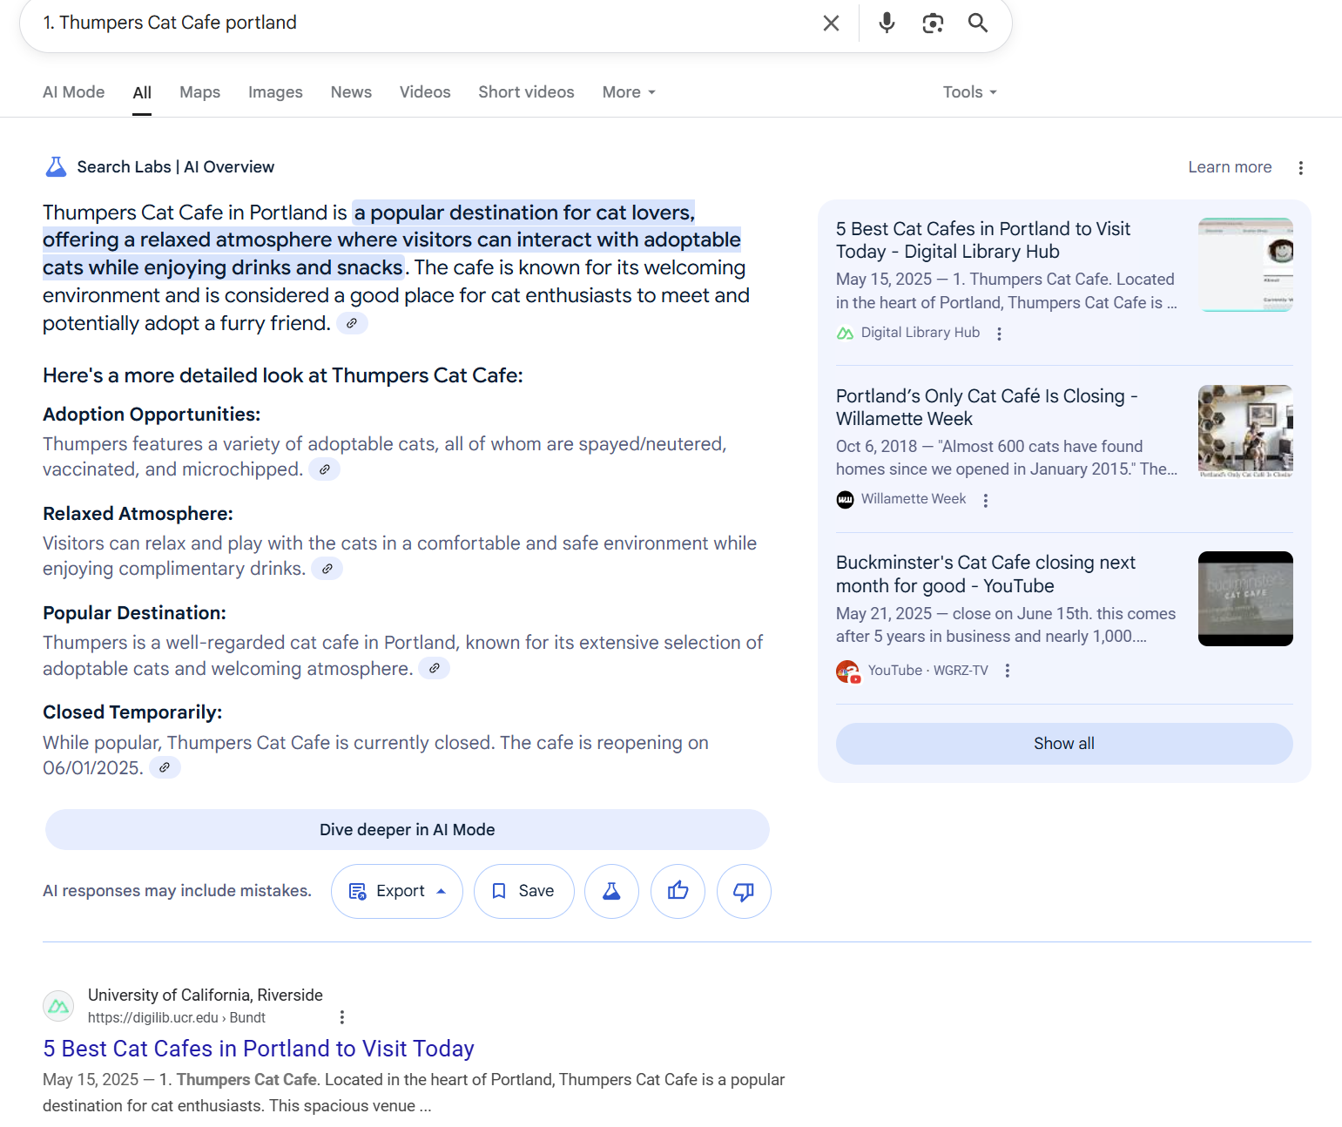1342x1127 pixels.
Task: Open 'Portland's Only Cat Café Is Closing' source
Action: (987, 408)
